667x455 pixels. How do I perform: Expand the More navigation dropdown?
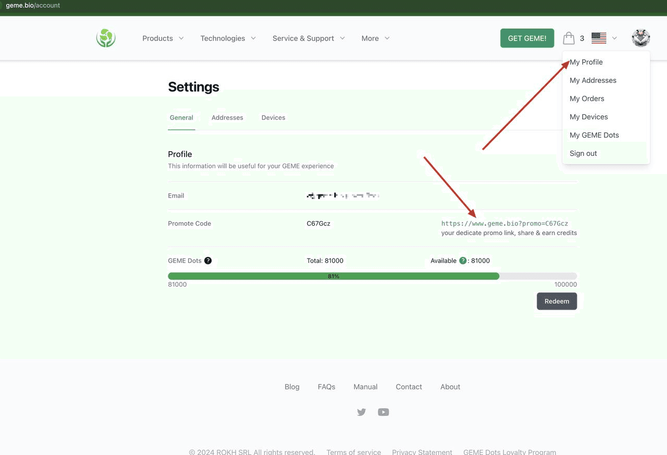pos(375,38)
